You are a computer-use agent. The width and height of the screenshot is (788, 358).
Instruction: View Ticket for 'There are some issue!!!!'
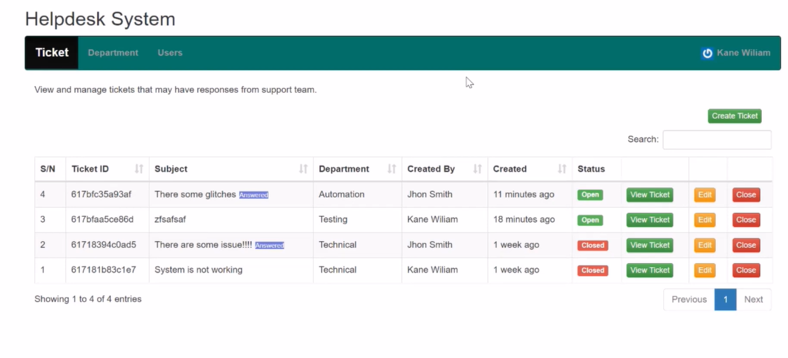(x=650, y=245)
